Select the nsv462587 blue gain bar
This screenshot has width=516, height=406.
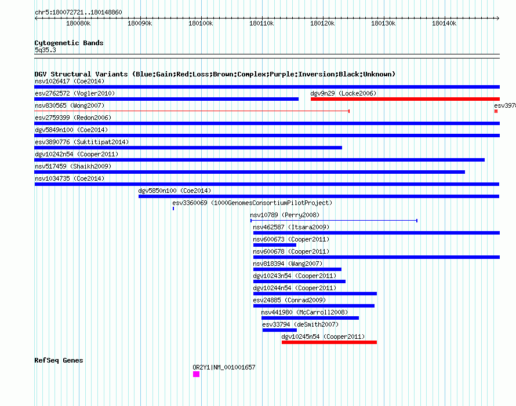point(376,233)
